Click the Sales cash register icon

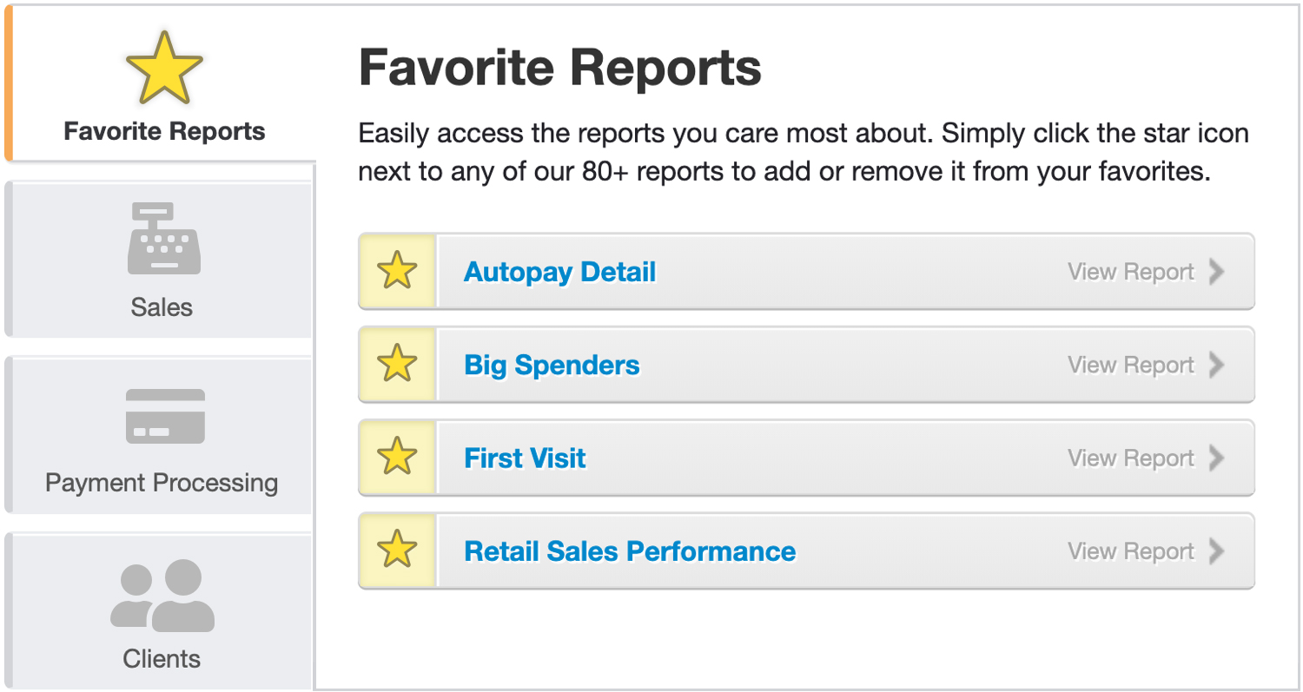(x=164, y=239)
